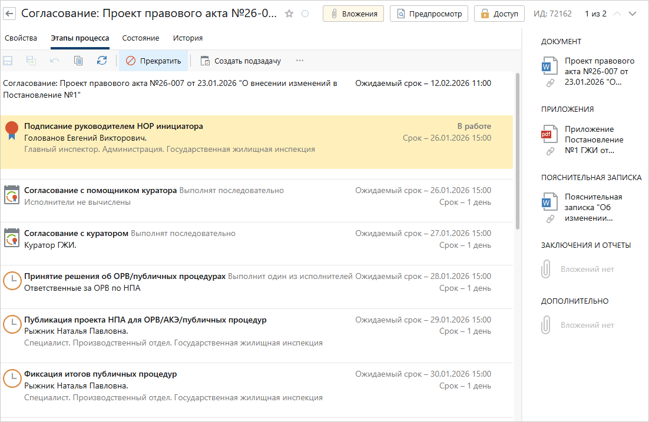Toggle the circle status flag near title
Screen dimensions: 649x422
pyautogui.click(x=305, y=14)
